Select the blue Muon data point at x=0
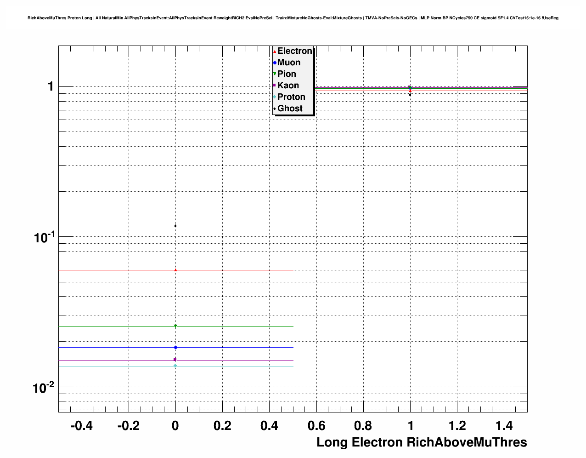586x458 pixels. coord(175,347)
